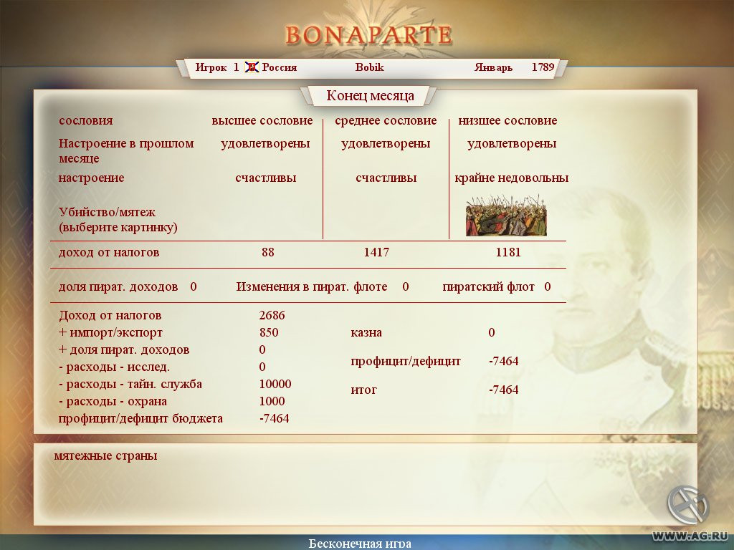Click the 'пиратский флот' label
Viewport: 734px width, 550px height.
[488, 286]
